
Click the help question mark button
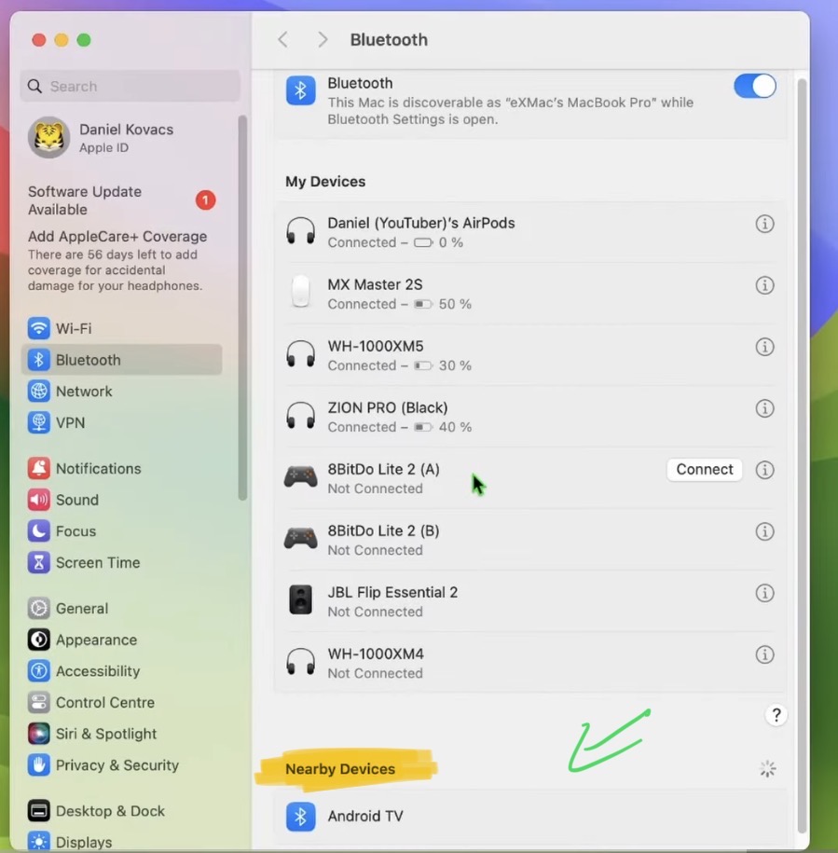coord(776,715)
